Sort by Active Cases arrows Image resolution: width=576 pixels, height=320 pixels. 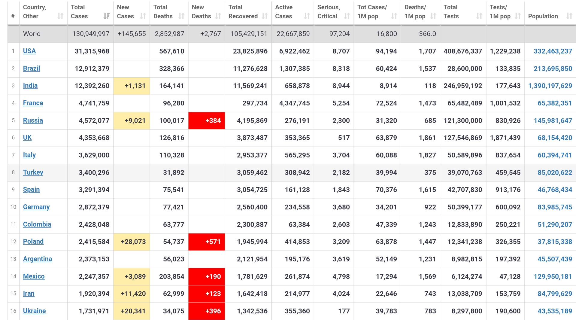(x=307, y=16)
